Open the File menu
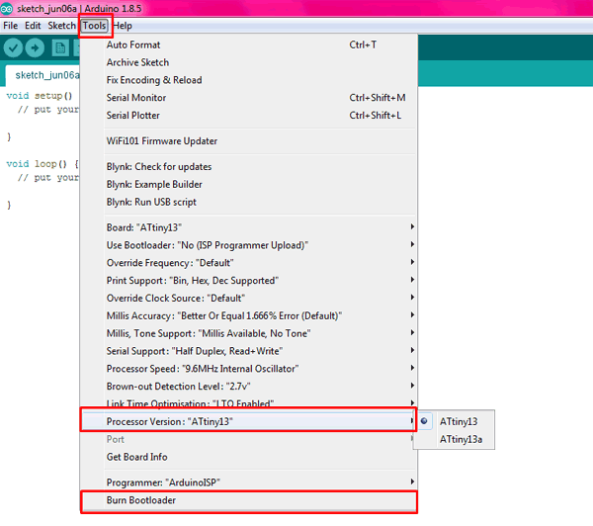The height and width of the screenshot is (526, 593). tap(10, 26)
